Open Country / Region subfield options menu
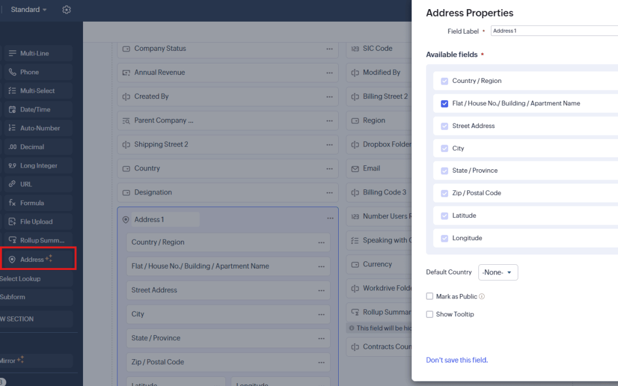 point(321,242)
